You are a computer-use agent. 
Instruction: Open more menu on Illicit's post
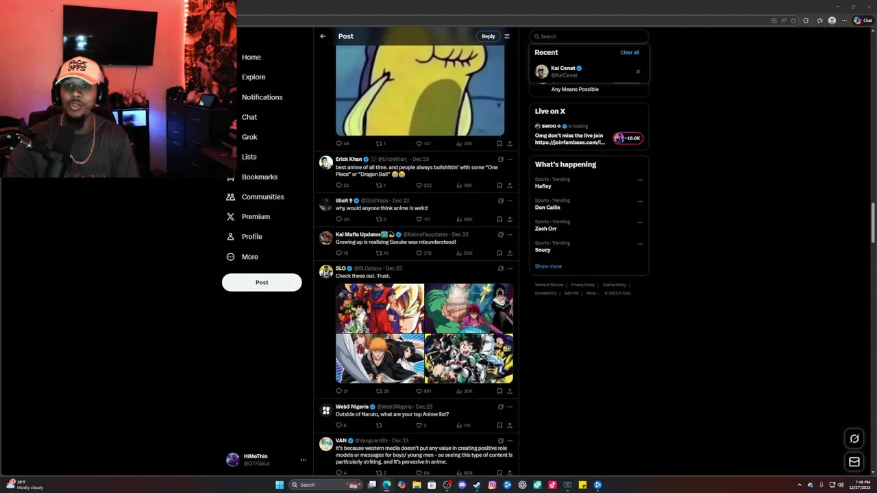point(509,201)
